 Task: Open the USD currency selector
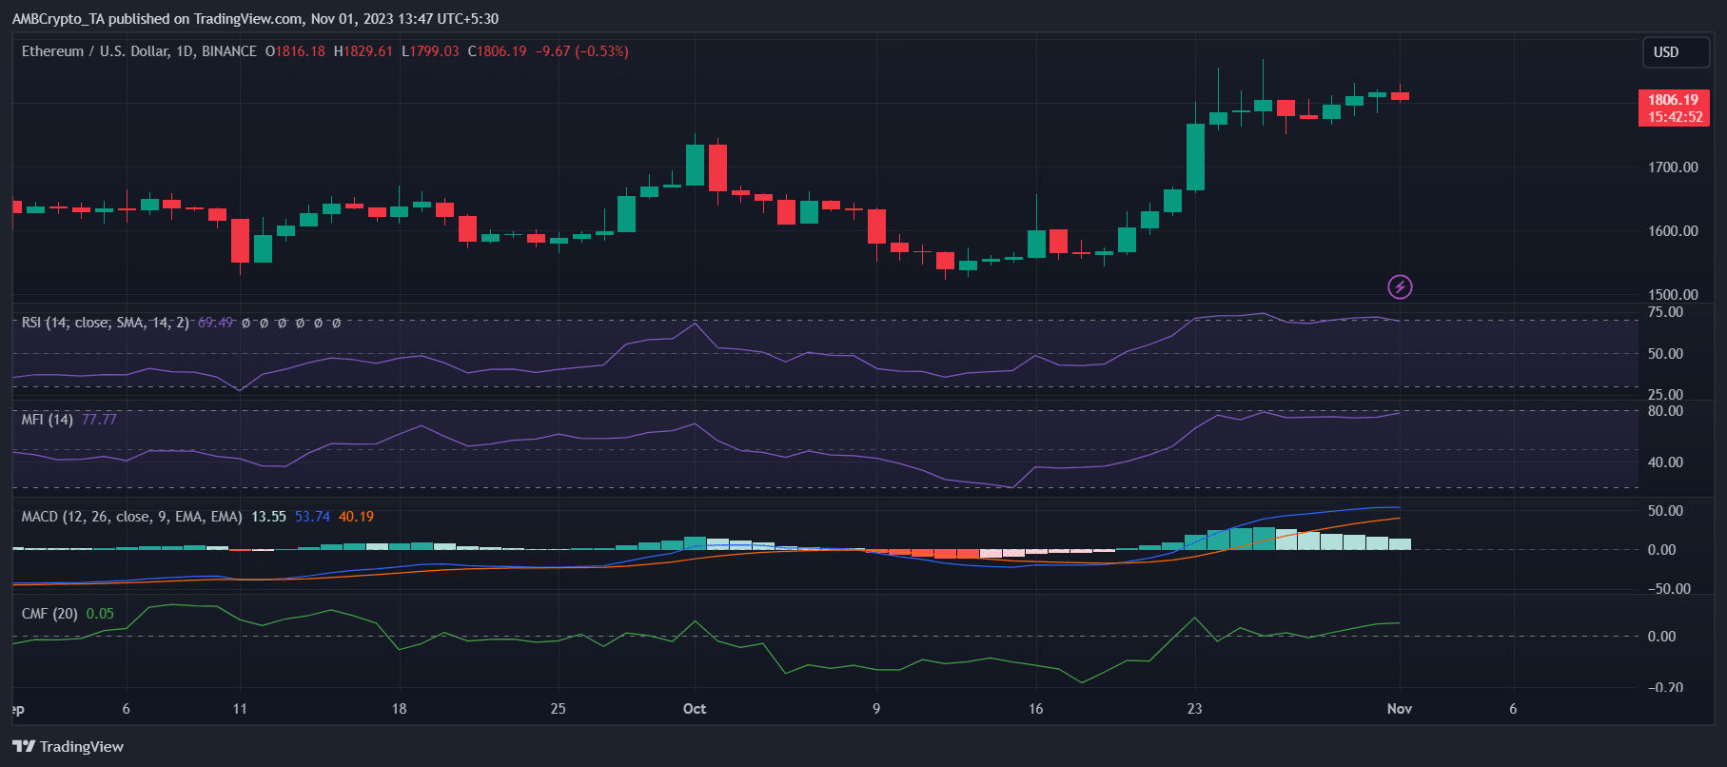click(x=1675, y=52)
